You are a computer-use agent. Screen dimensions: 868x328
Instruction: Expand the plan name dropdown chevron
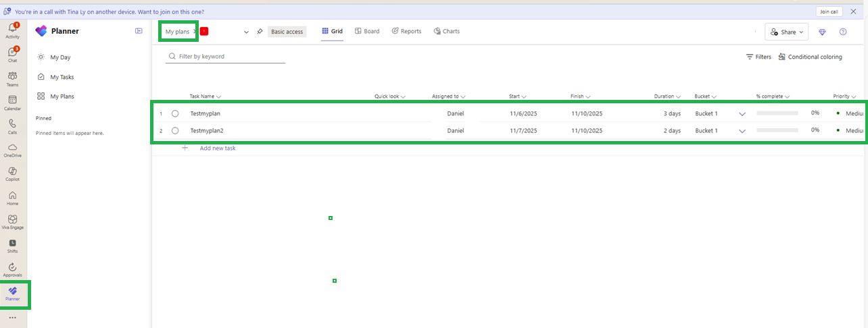click(246, 32)
